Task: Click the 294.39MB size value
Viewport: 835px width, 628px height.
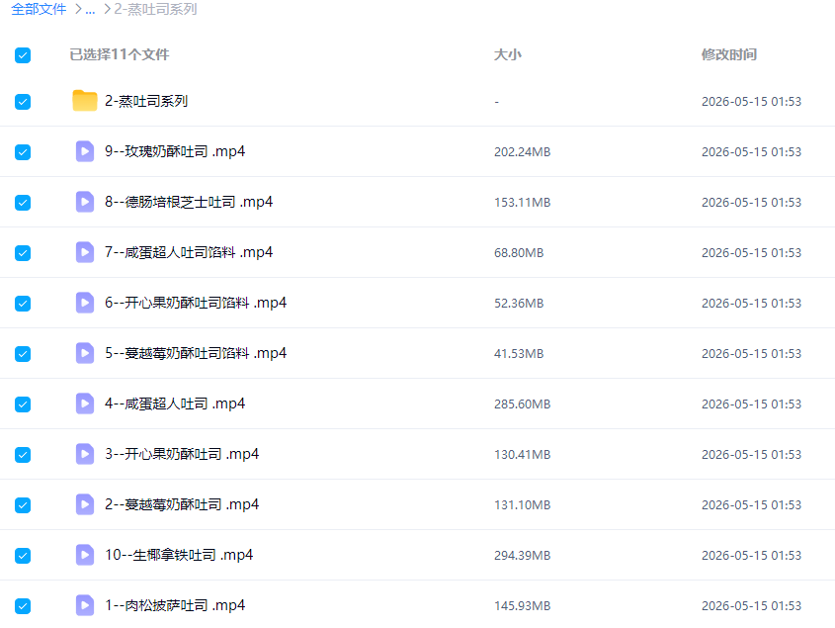Action: coord(523,556)
